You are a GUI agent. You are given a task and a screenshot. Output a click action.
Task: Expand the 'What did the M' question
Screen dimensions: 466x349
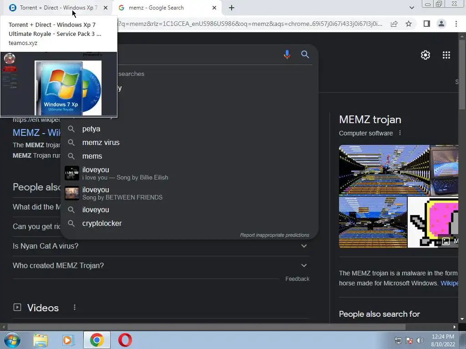click(36, 207)
